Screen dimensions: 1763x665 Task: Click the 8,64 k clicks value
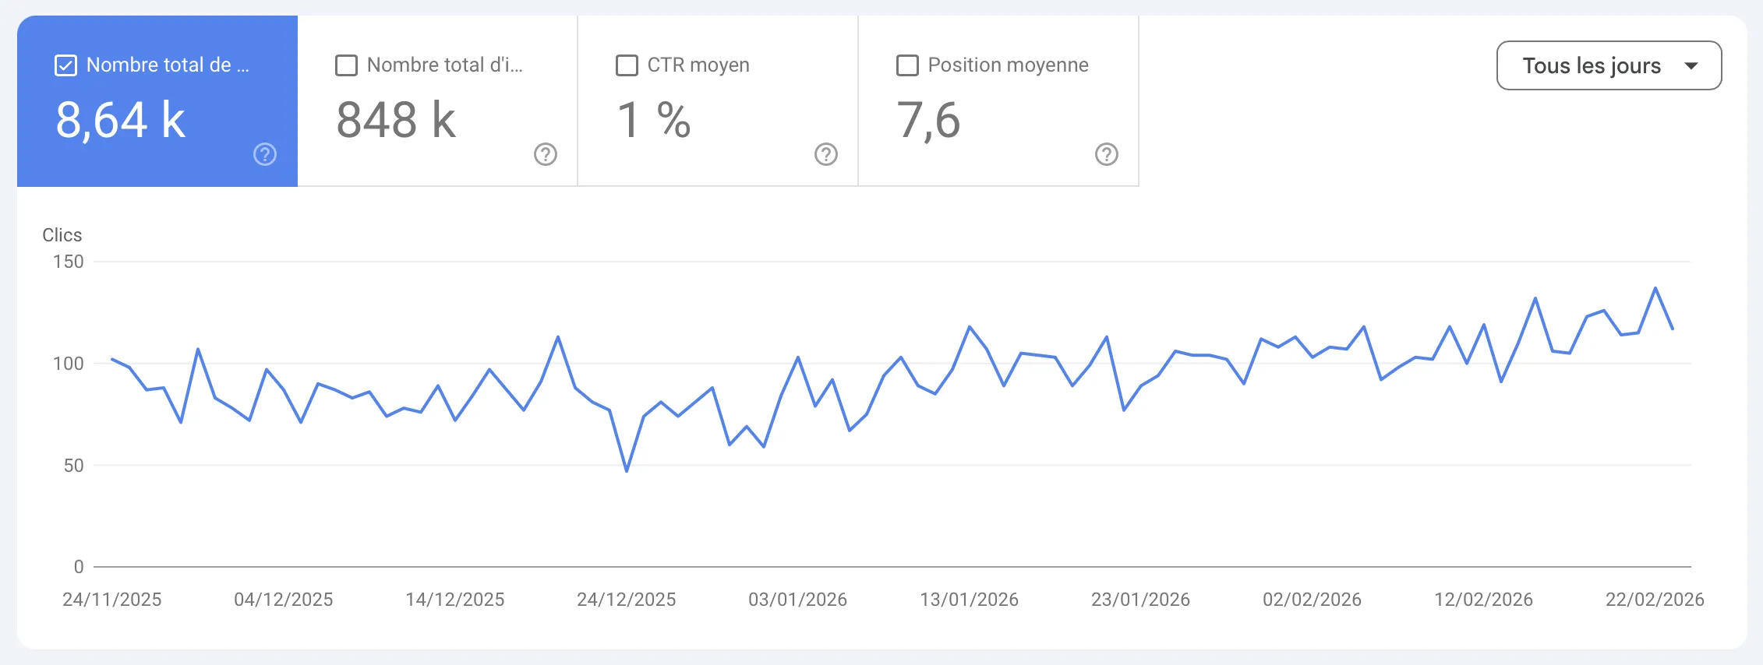pos(120,119)
